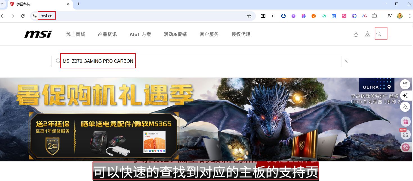
Task: Open the user account icon in header
Action: [x=356, y=34]
